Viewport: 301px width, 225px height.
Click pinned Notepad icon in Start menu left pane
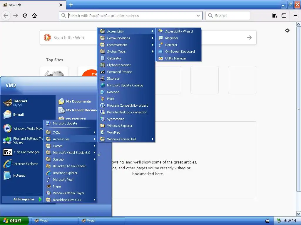7,175
